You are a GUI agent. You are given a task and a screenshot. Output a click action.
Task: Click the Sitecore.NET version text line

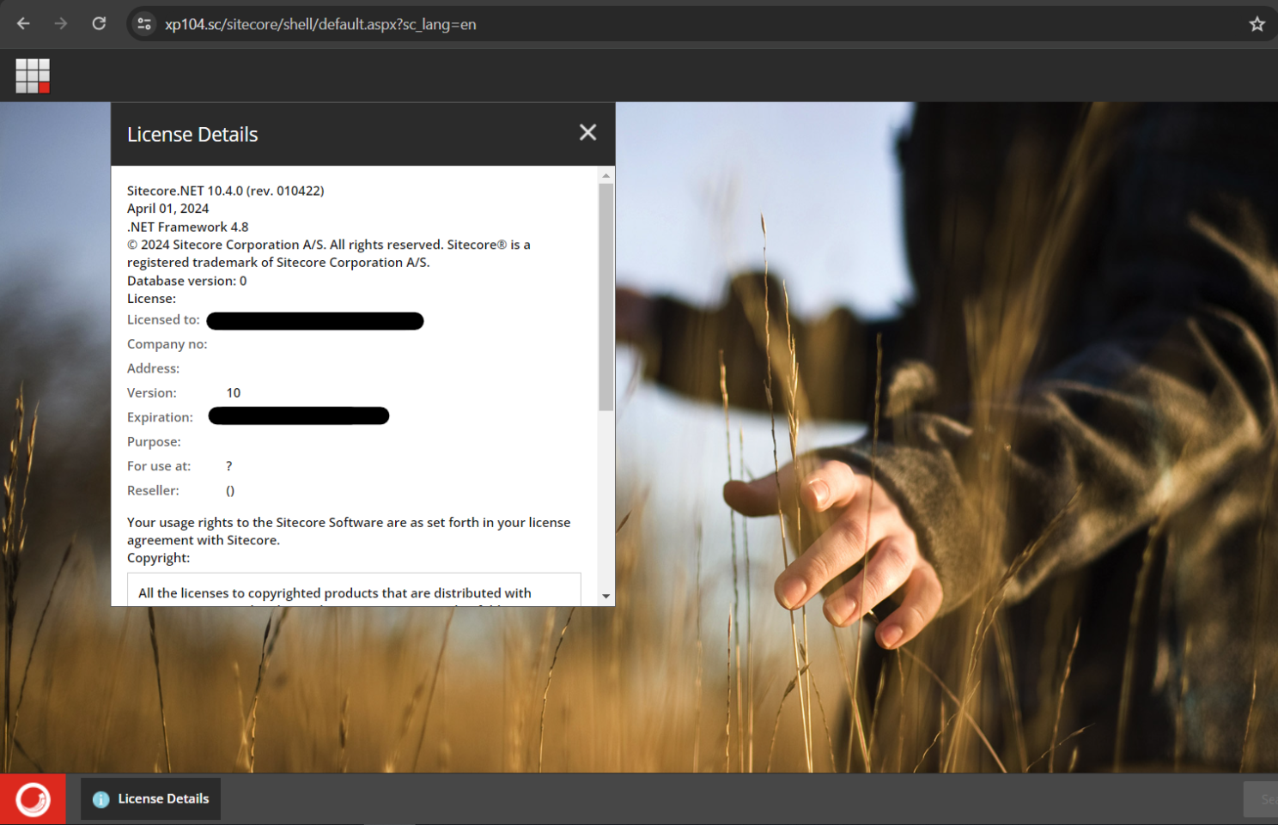pyautogui.click(x=225, y=190)
